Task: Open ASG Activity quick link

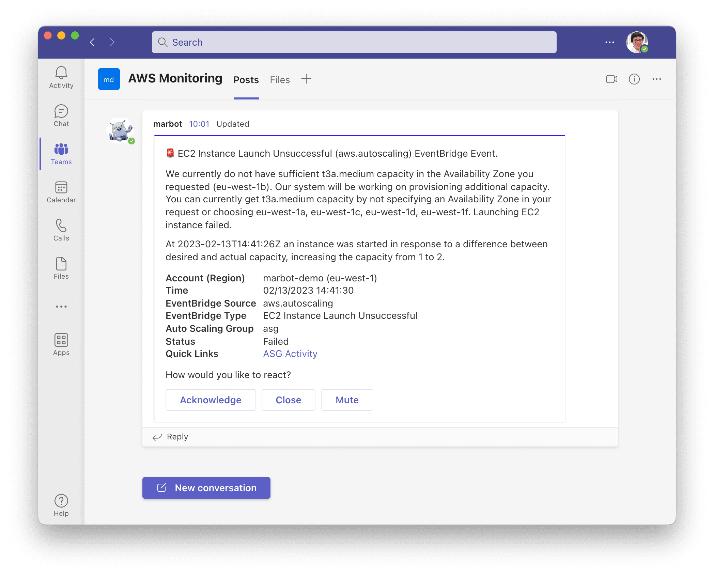Action: [x=290, y=354]
